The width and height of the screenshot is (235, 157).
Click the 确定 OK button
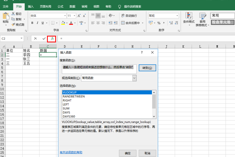pyautogui.click(x=128, y=153)
